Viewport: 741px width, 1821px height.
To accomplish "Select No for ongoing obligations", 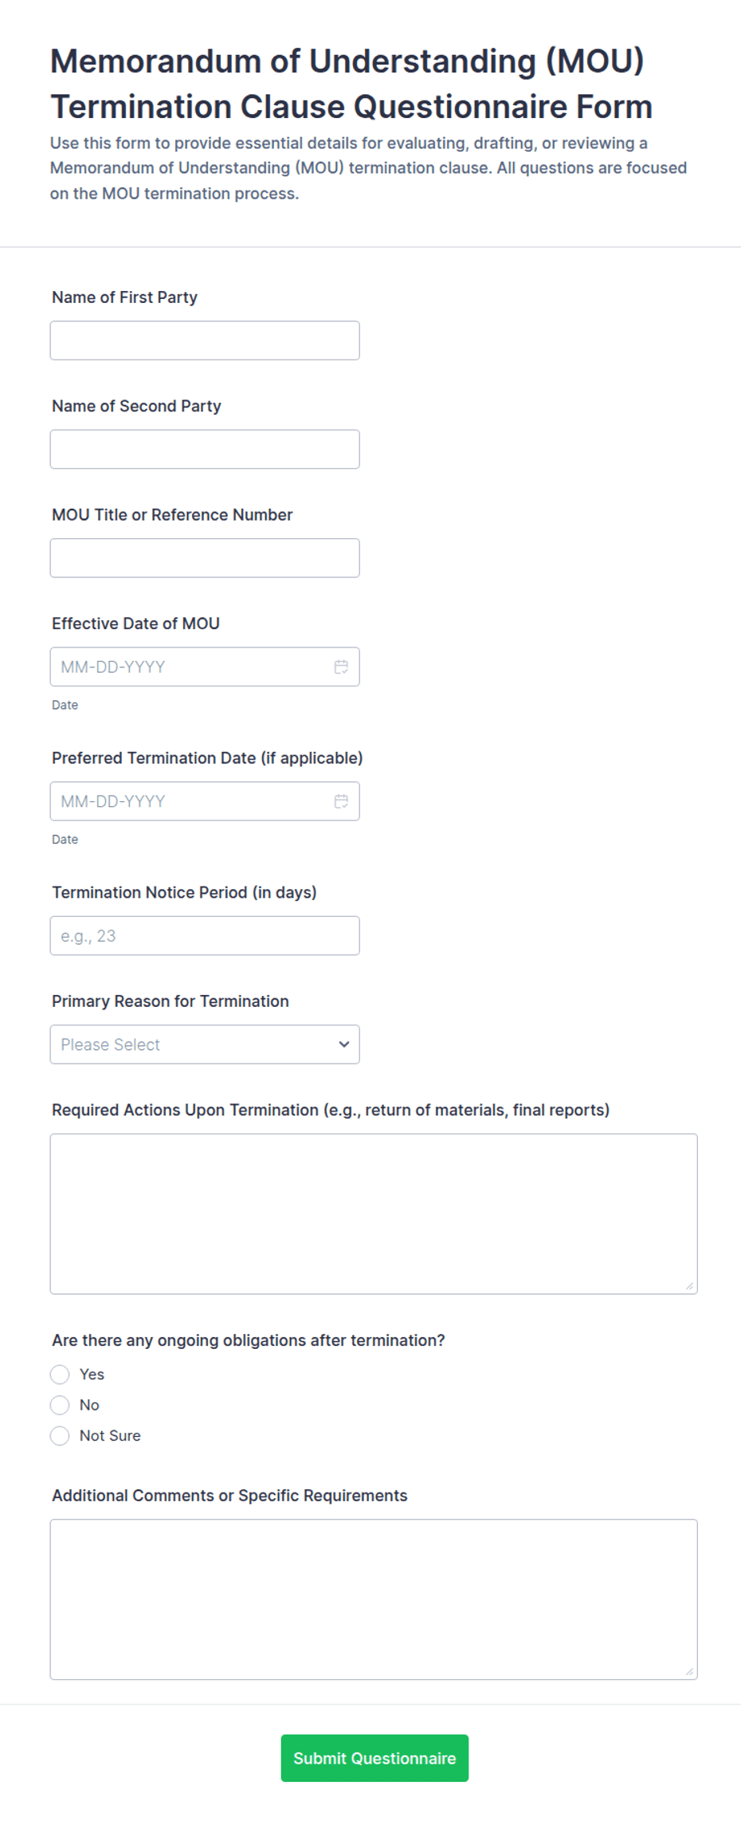I will [60, 1405].
